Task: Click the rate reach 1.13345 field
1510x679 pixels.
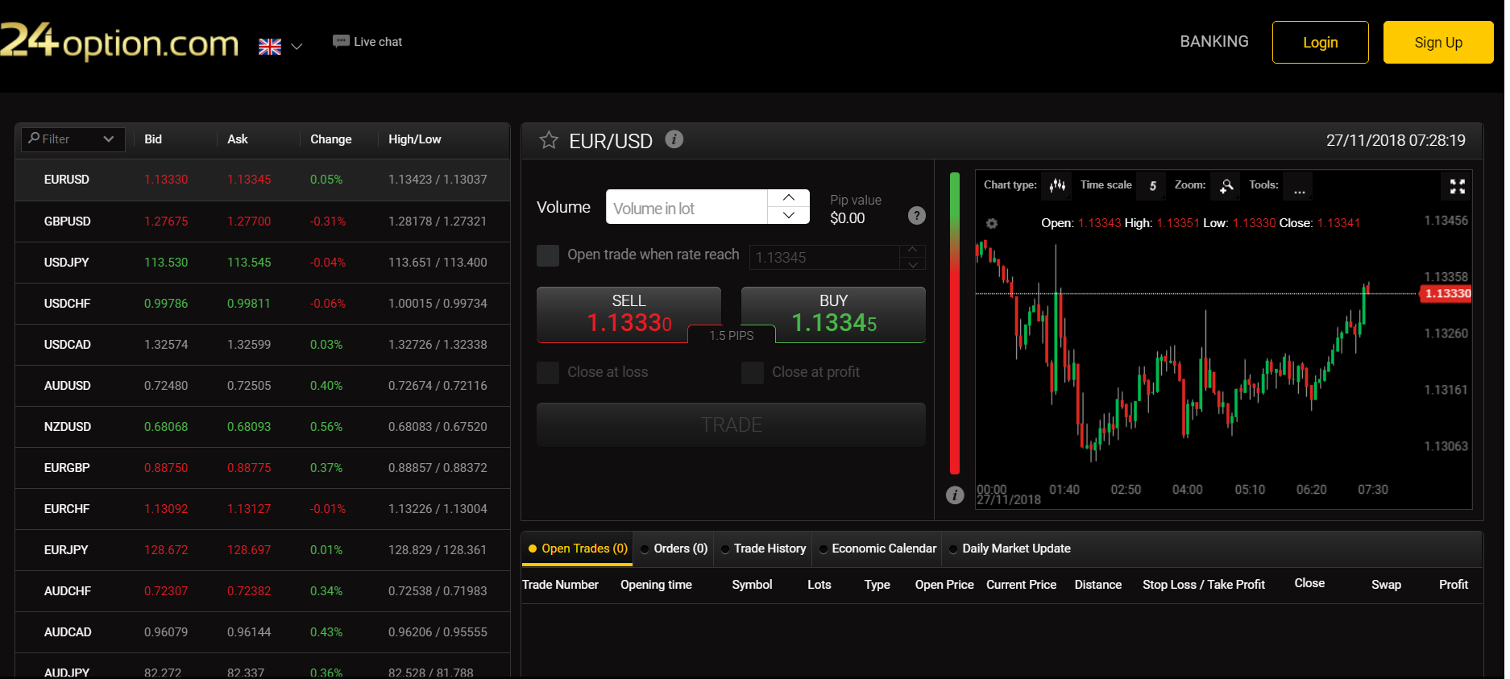Action: tap(824, 257)
